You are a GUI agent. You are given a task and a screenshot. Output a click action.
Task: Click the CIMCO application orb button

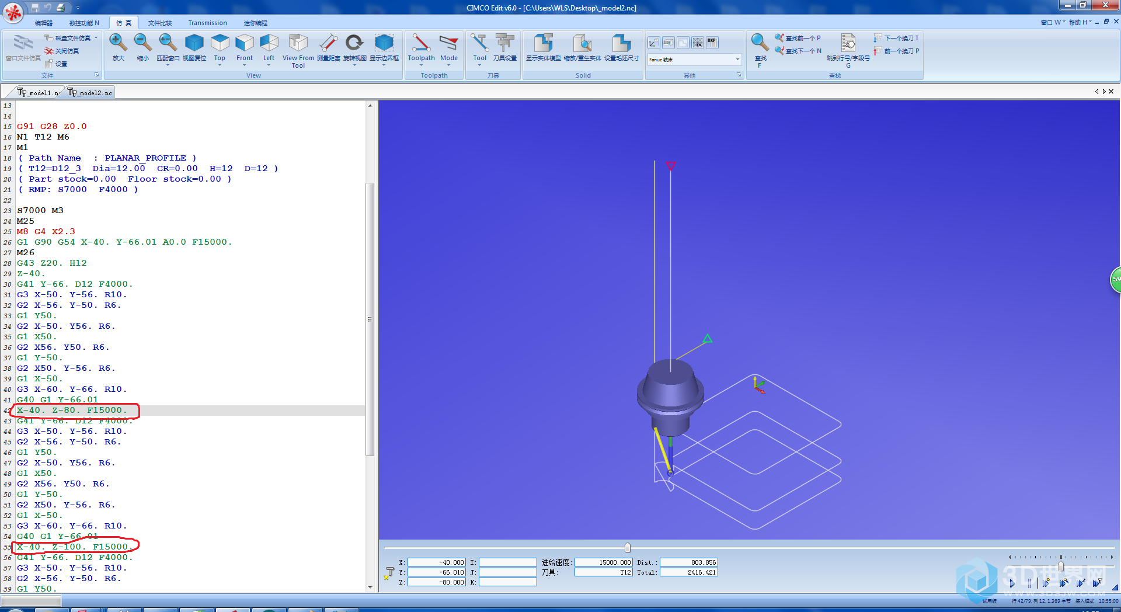click(14, 13)
